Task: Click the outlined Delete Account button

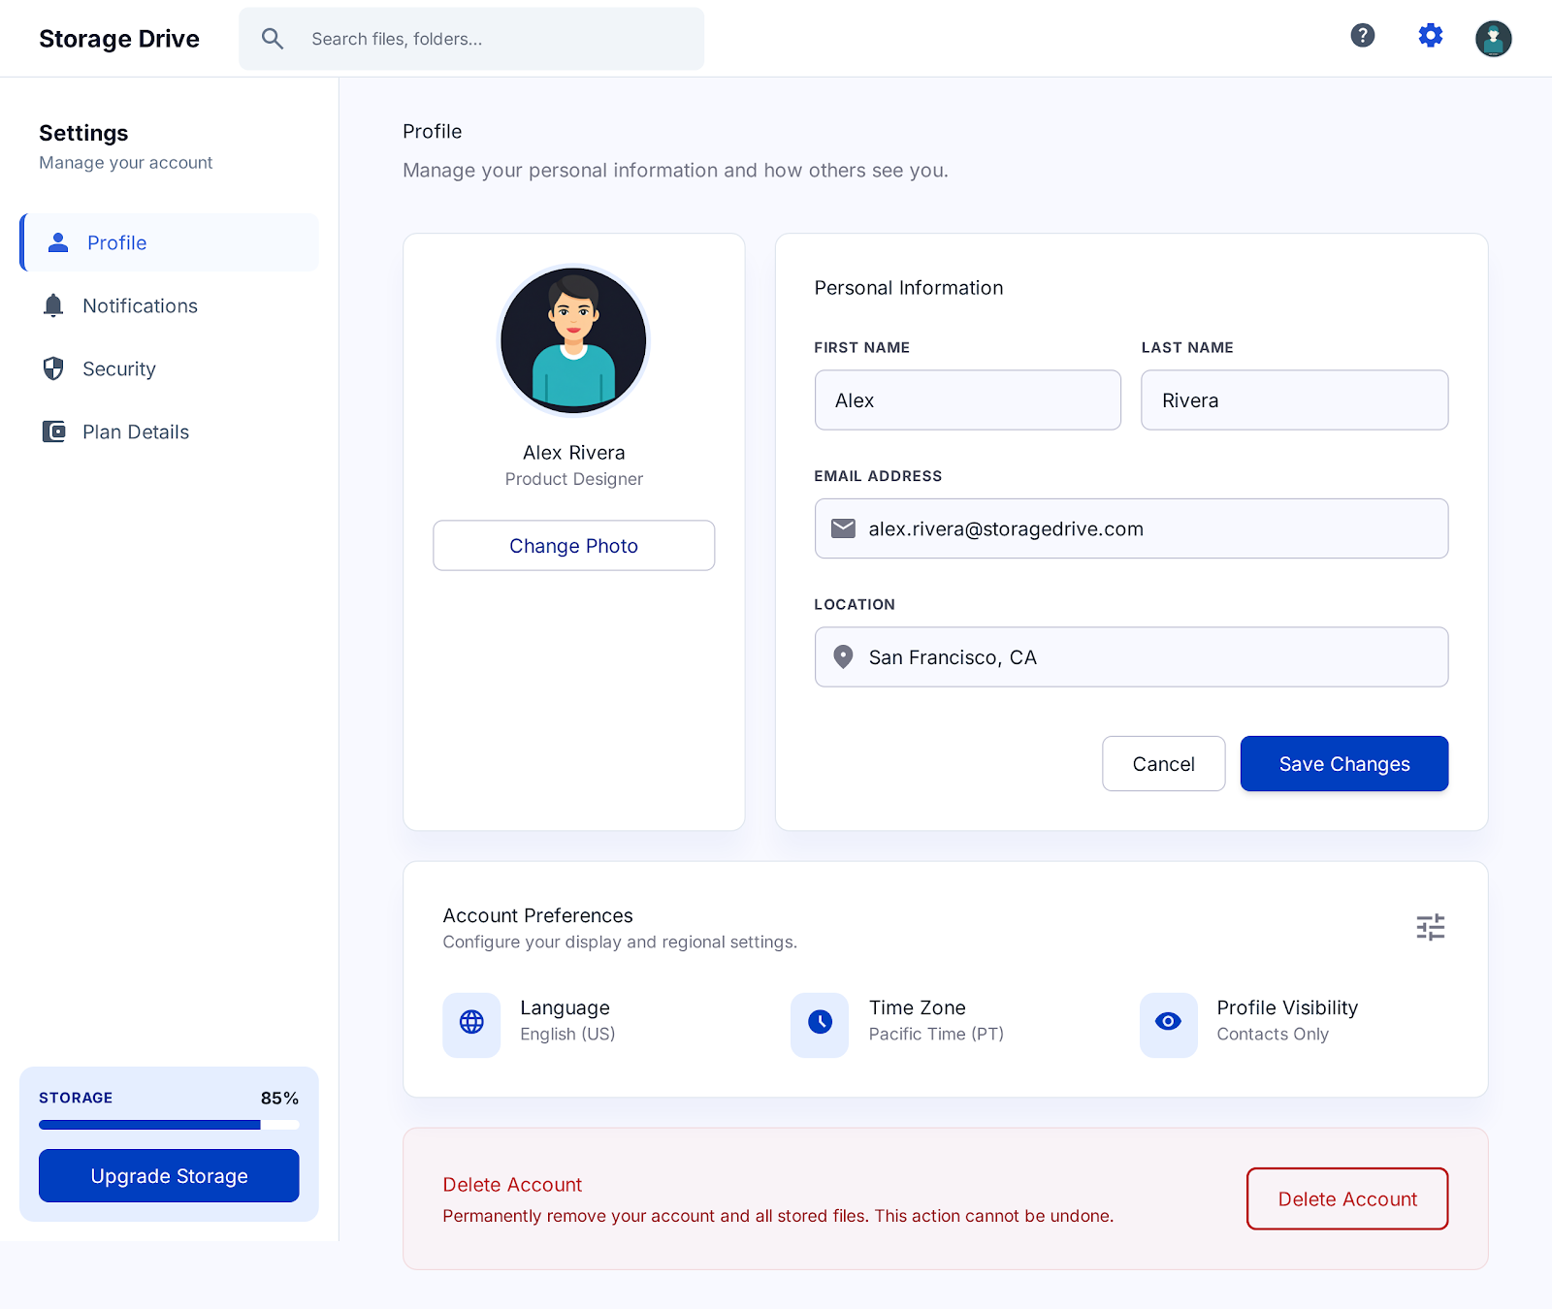Action: click(x=1347, y=1199)
